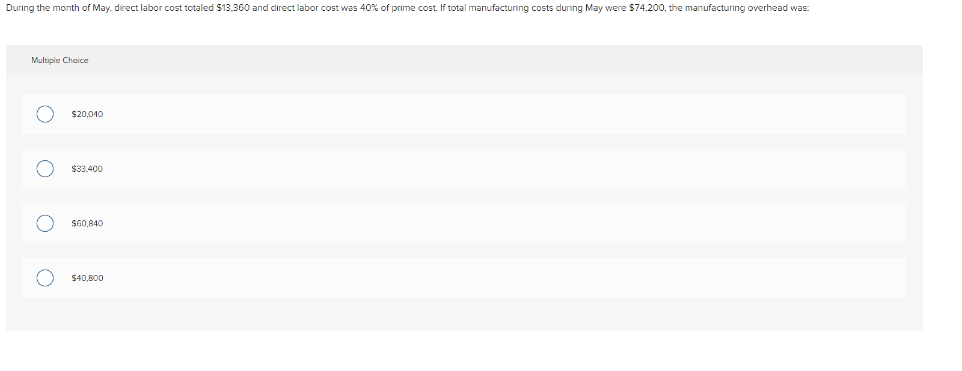This screenshot has width=962, height=371.
Task: Select the $33,400 radio button
Action: 44,169
